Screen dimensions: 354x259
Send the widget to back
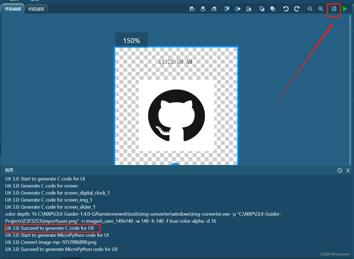coord(273,9)
